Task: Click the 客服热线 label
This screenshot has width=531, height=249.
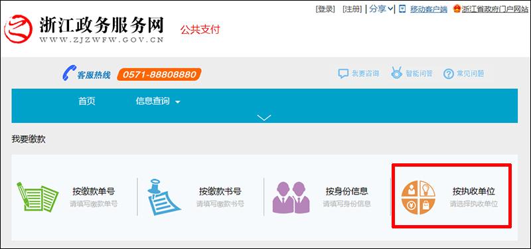Action: click(x=94, y=75)
